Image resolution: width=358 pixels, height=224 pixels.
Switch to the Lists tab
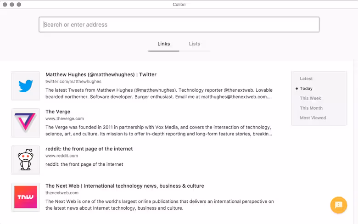click(194, 44)
